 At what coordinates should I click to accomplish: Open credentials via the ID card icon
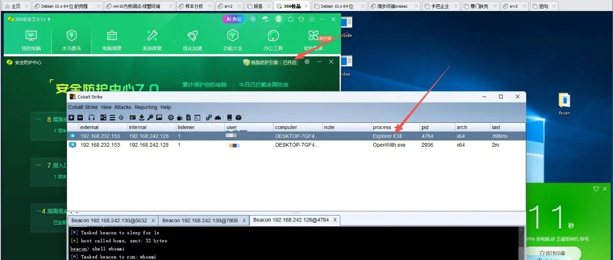point(133,118)
